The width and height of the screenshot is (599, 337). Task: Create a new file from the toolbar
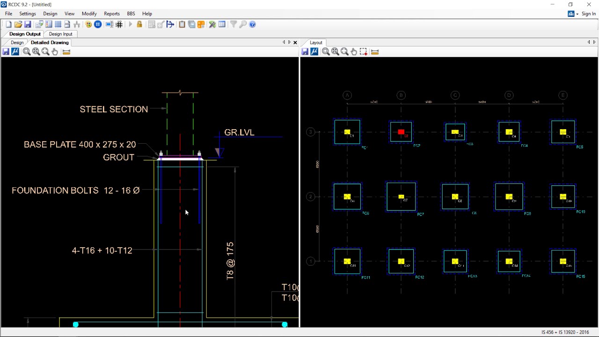point(8,24)
